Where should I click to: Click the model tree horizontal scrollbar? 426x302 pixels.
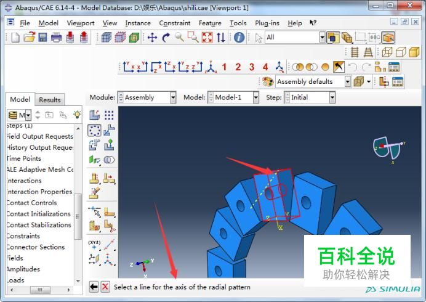pos(40,290)
